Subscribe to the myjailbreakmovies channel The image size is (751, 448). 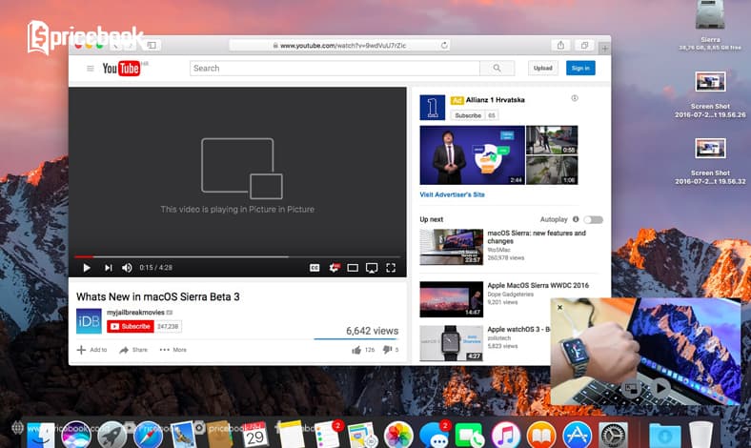click(131, 326)
